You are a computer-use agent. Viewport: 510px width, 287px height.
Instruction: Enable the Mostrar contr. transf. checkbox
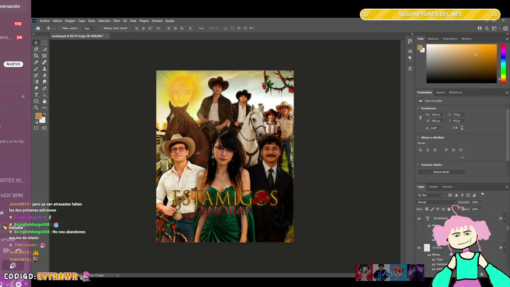101,28
